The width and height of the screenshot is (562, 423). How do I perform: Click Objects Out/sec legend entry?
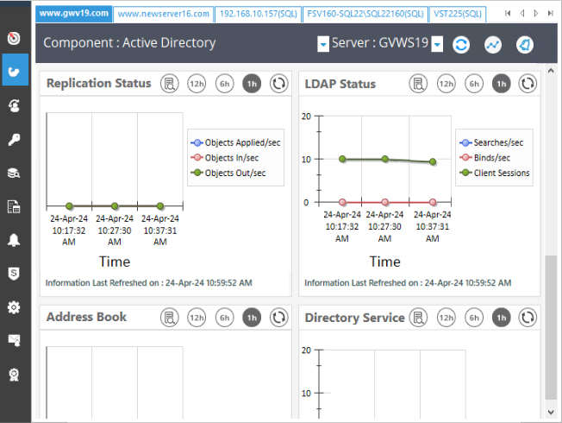click(228, 173)
